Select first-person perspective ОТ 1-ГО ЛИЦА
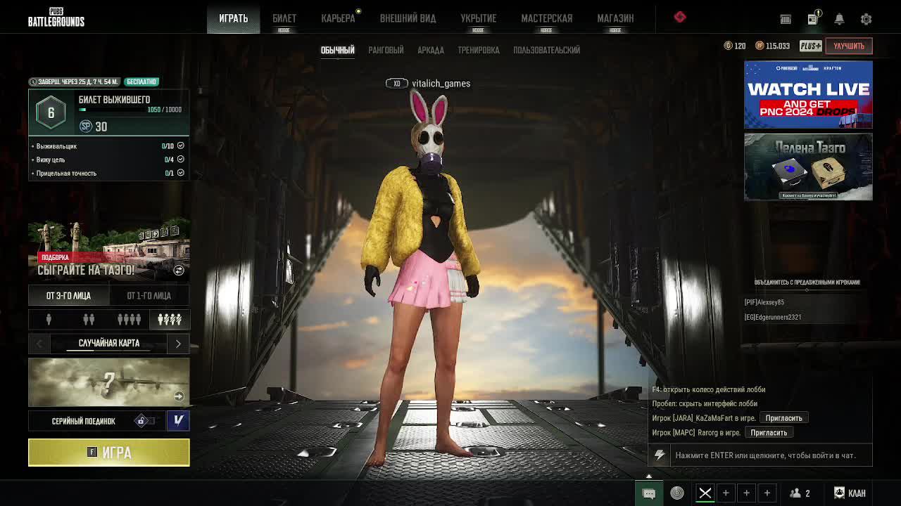Screen dimensions: 901x506 [x=149, y=296]
